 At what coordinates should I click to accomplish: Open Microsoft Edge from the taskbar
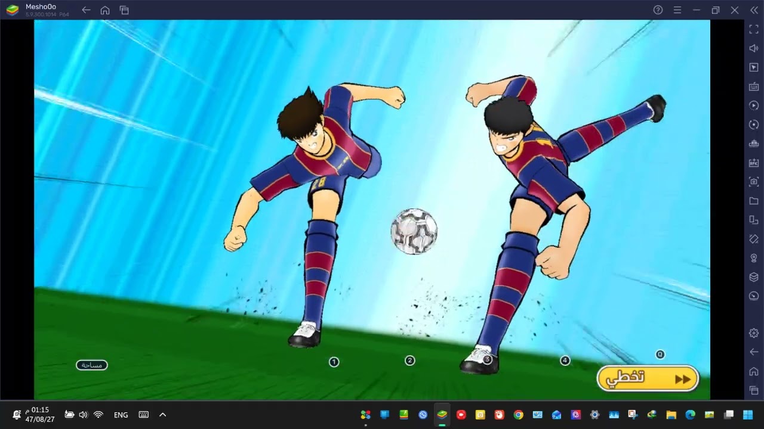[690, 415]
